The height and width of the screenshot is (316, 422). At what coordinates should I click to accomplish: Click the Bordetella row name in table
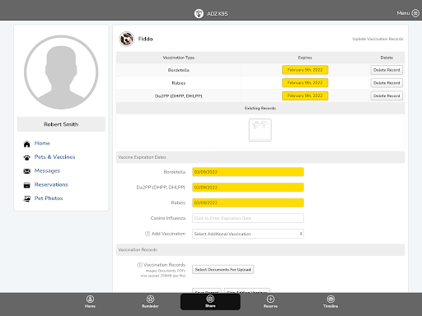[x=179, y=70]
